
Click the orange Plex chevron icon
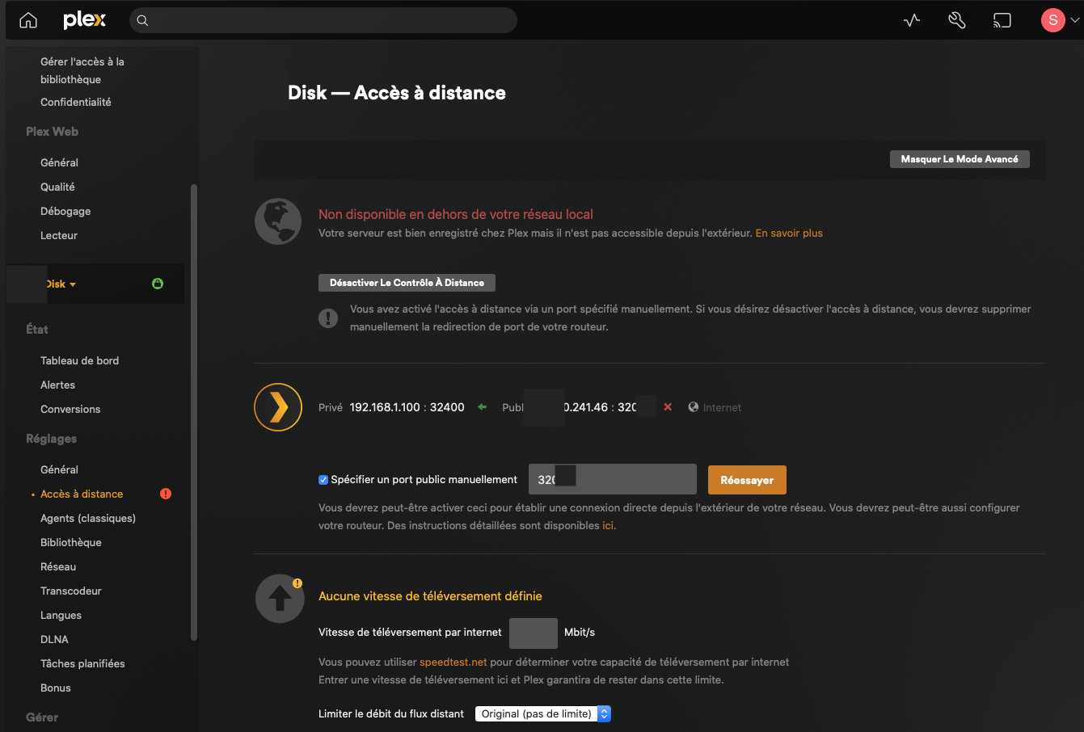pyautogui.click(x=278, y=407)
